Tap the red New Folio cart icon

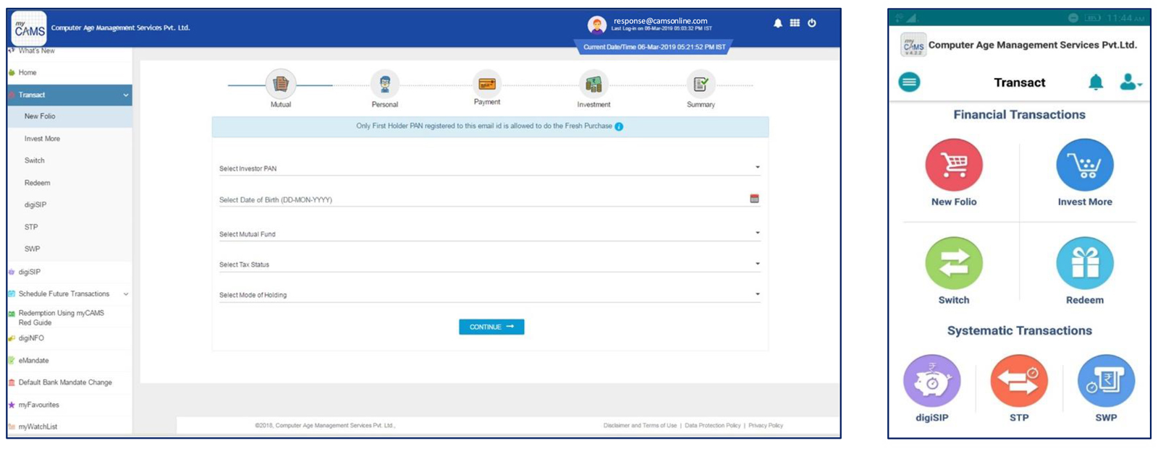953,166
